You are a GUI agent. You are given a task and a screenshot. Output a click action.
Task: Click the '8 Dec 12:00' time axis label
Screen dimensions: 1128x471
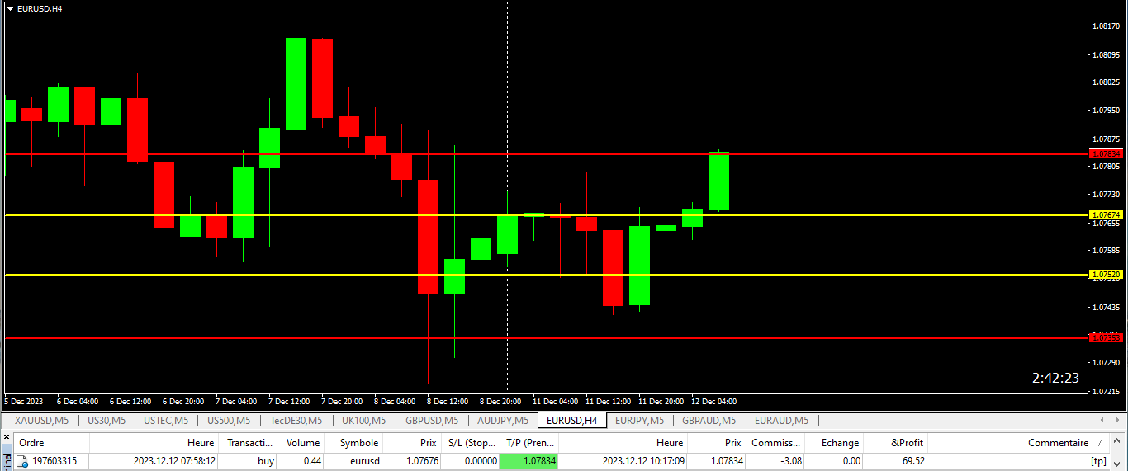[x=448, y=402]
